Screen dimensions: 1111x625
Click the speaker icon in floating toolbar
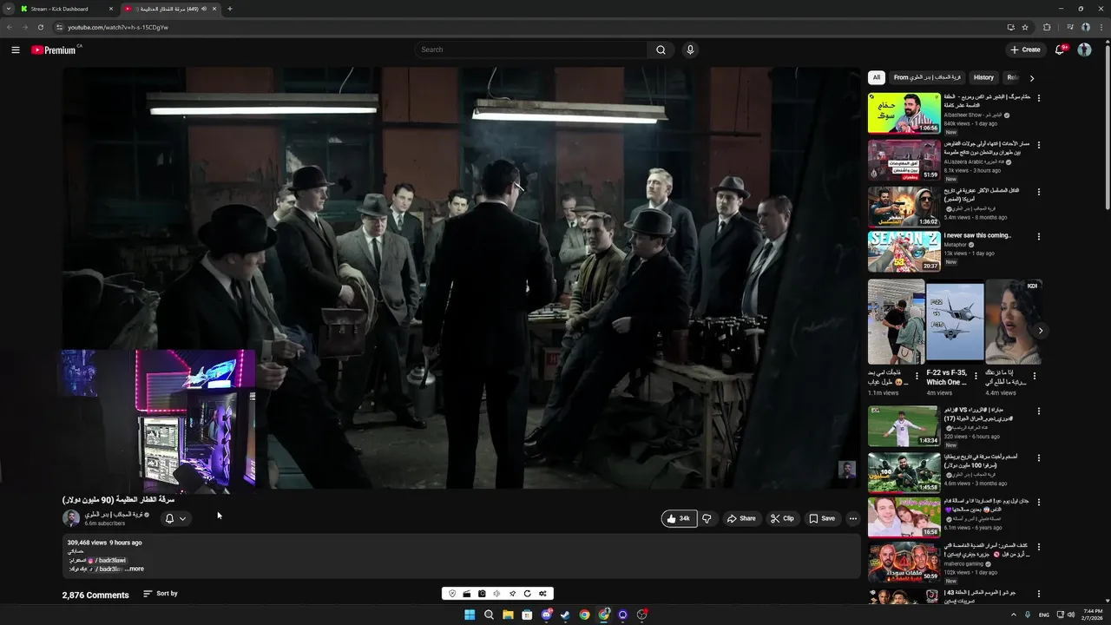coord(496,594)
